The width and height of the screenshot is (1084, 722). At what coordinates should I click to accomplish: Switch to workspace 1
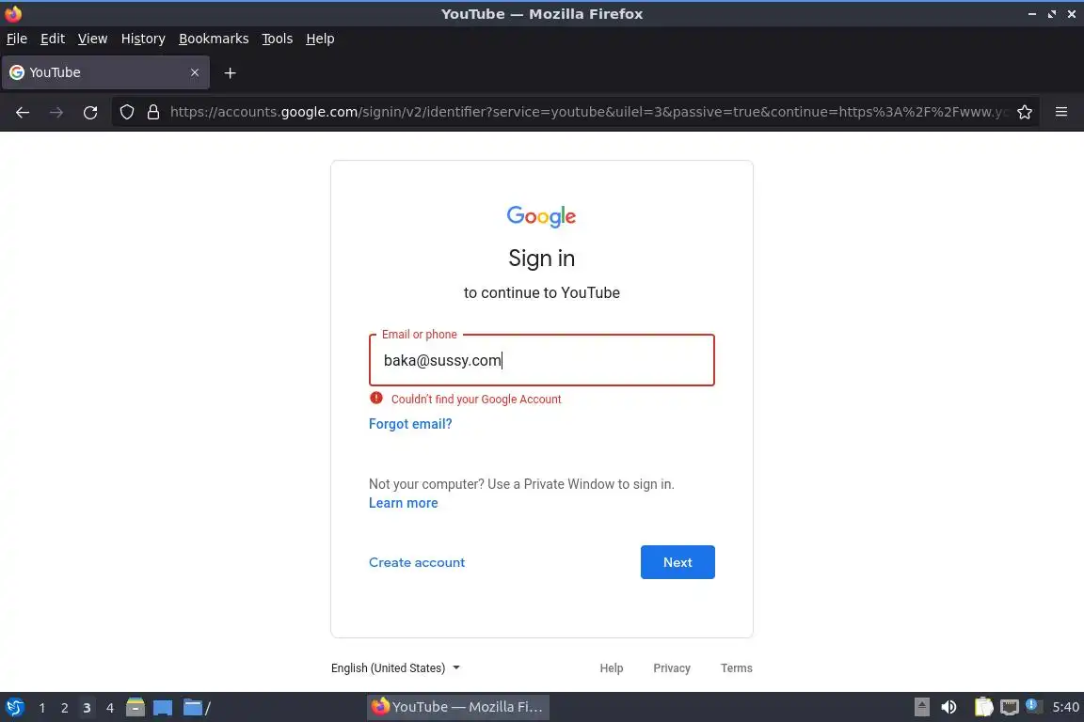click(x=42, y=708)
